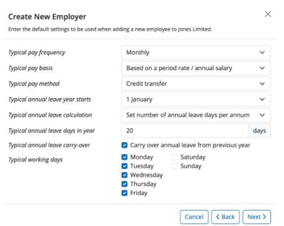The height and width of the screenshot is (226, 284).
Task: Proceed with the Next button
Action: pyautogui.click(x=257, y=217)
